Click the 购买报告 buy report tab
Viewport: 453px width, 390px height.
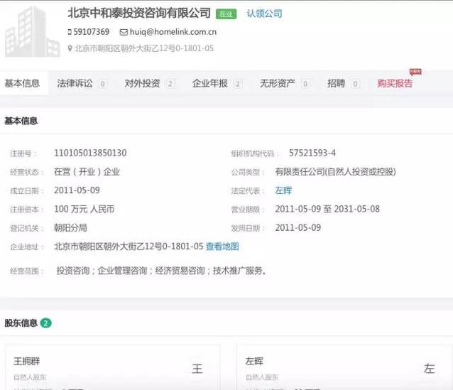pos(395,83)
